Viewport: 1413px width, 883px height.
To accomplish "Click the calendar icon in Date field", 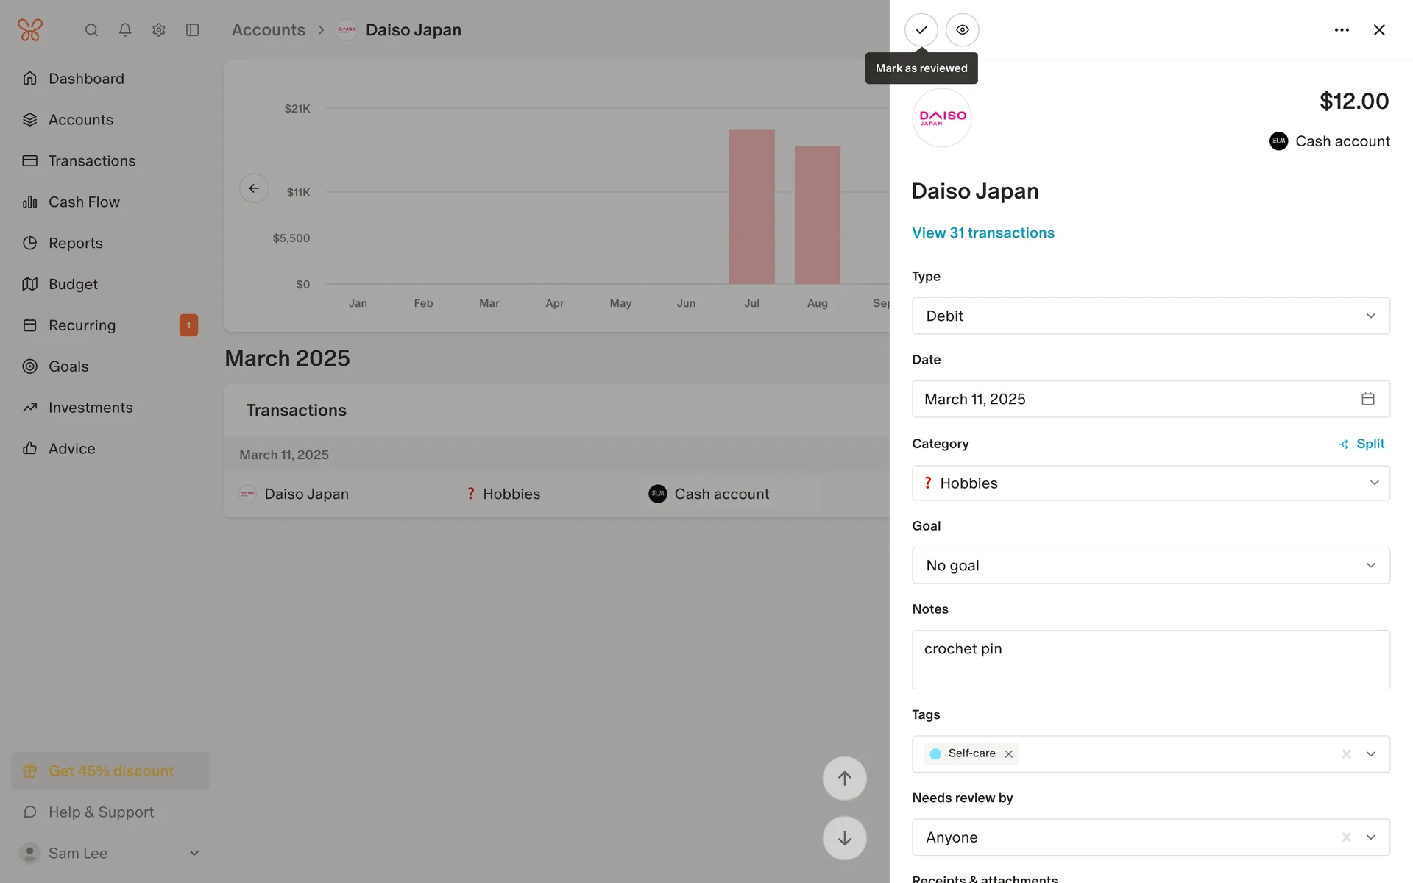I will (x=1367, y=399).
